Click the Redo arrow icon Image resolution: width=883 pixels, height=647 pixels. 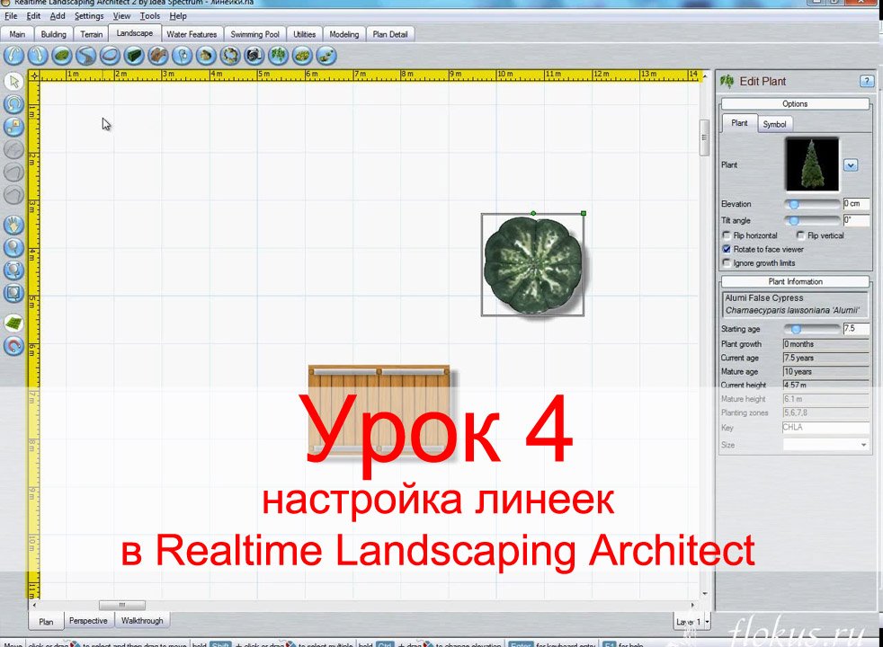[x=39, y=56]
